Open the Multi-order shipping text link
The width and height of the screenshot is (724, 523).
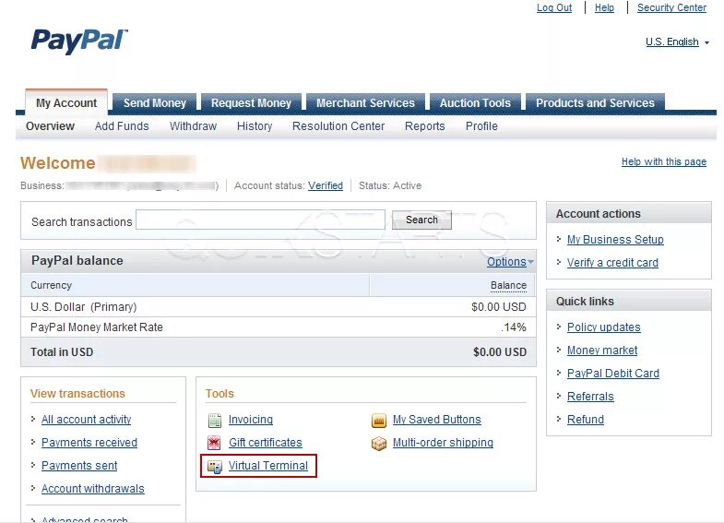coord(443,443)
